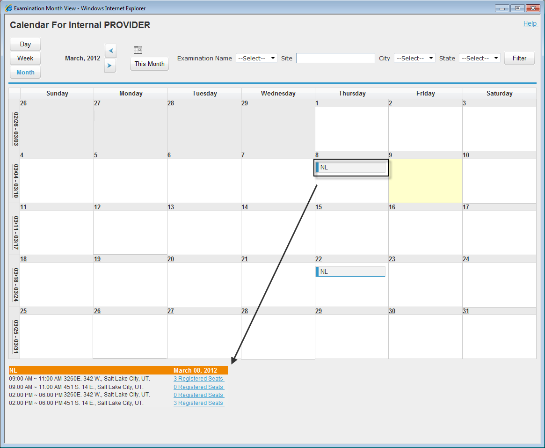545x448 pixels.
Task: Open the Help link
Action: click(x=530, y=23)
